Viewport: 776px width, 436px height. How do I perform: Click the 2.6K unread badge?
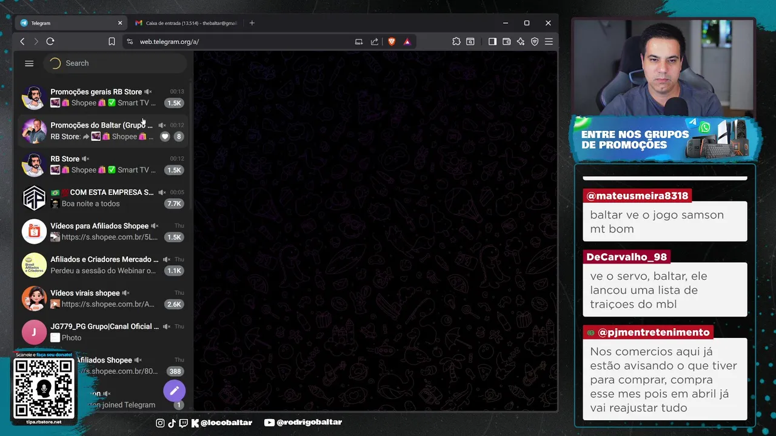(x=175, y=305)
